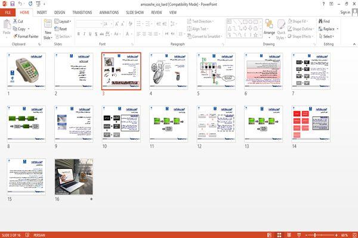Align text left
The width and height of the screenshot is (358, 238).
point(138,34)
